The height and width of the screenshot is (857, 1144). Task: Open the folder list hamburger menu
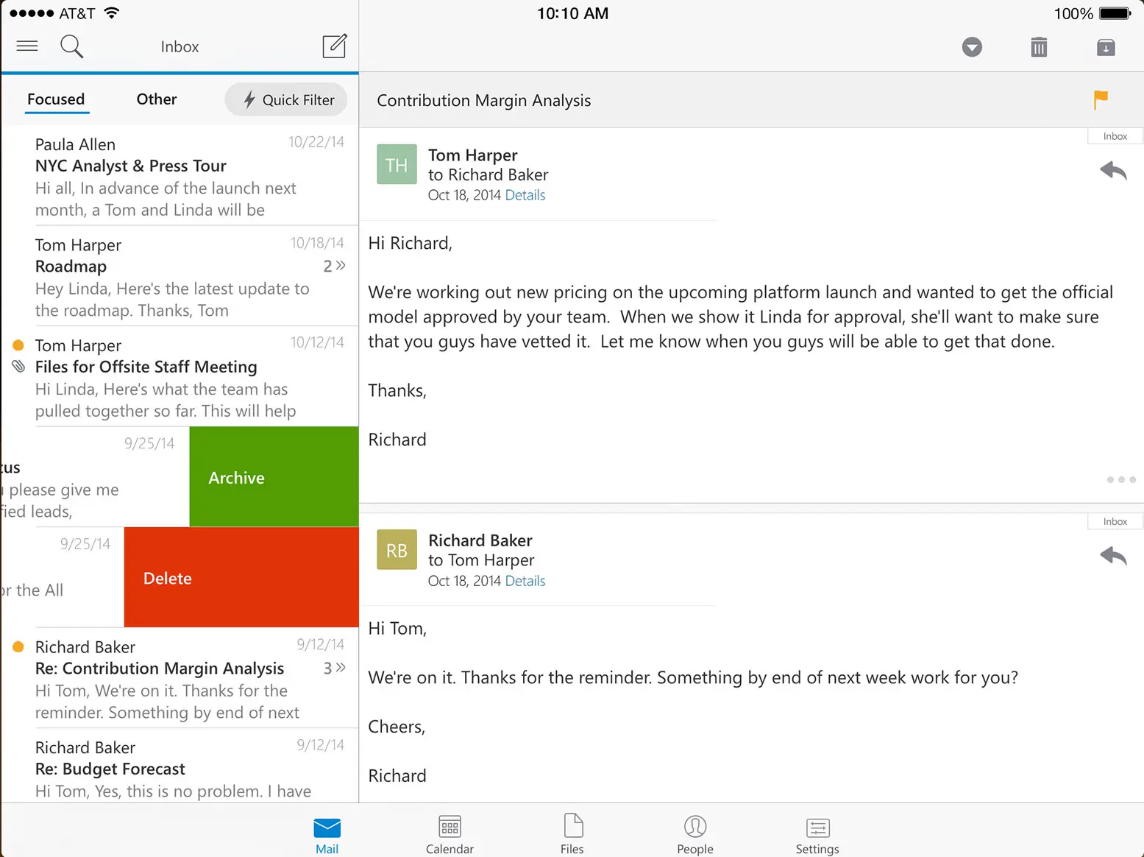[x=26, y=46]
